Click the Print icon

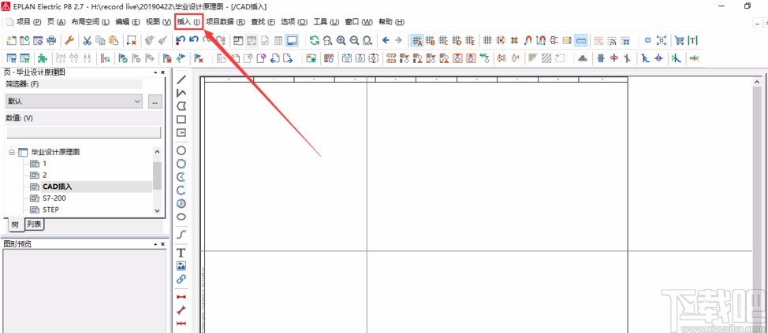coord(51,41)
